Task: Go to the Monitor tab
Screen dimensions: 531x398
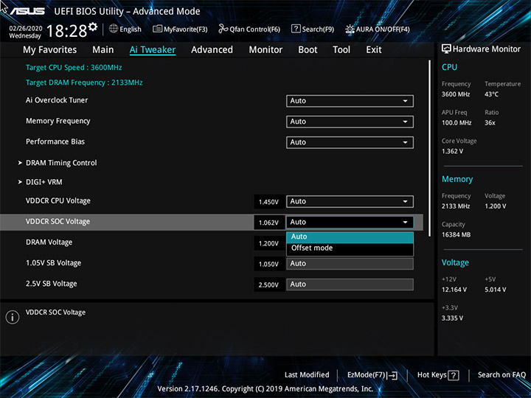Action: [265, 50]
